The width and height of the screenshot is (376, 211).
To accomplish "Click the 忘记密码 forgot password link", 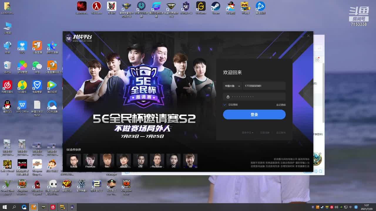I will (x=281, y=105).
